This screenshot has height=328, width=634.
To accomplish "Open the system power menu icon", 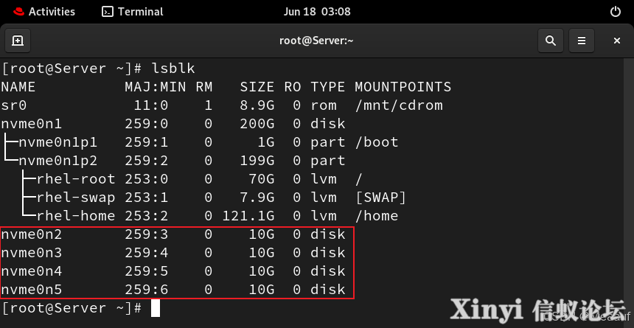I will pyautogui.click(x=615, y=12).
